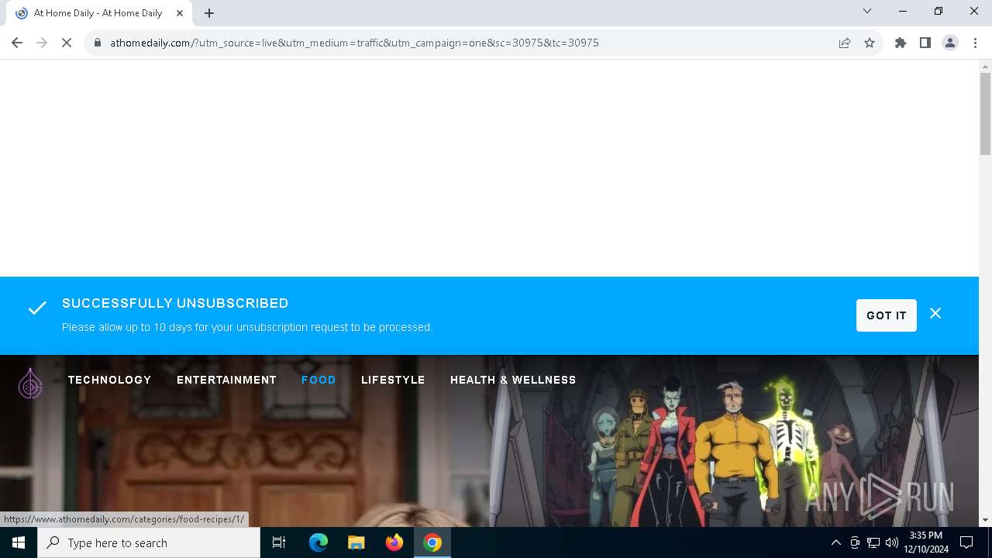Launch Microsoft Edge from the taskbar
This screenshot has width=992, height=558.
click(x=319, y=542)
